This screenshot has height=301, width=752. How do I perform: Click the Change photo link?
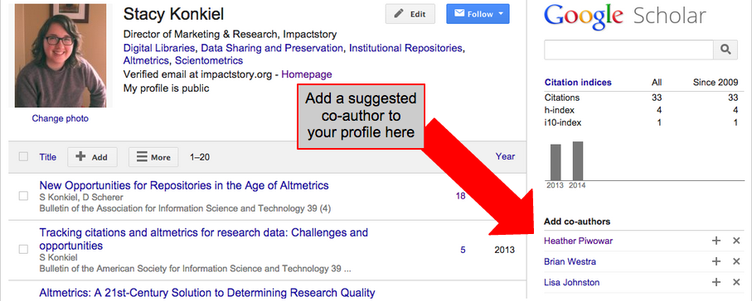[60, 118]
